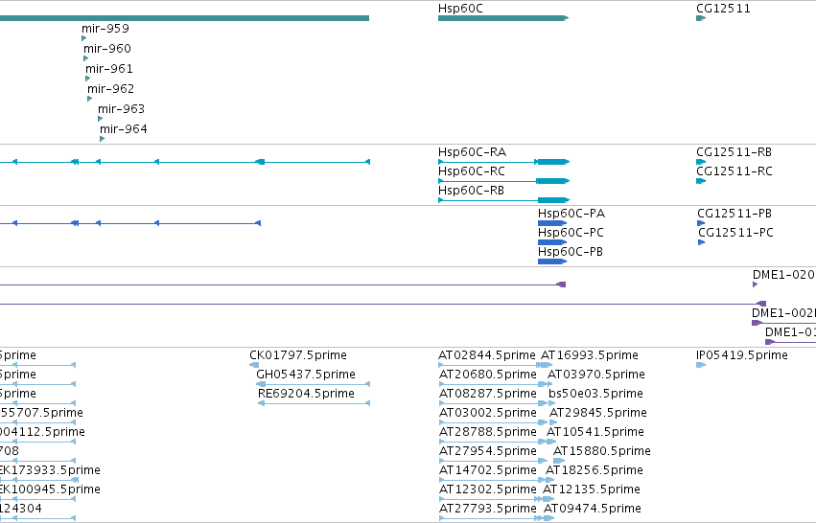Image resolution: width=816 pixels, height=523 pixels.
Task: Click the CG12511-RB transcript arrow
Action: (701, 162)
